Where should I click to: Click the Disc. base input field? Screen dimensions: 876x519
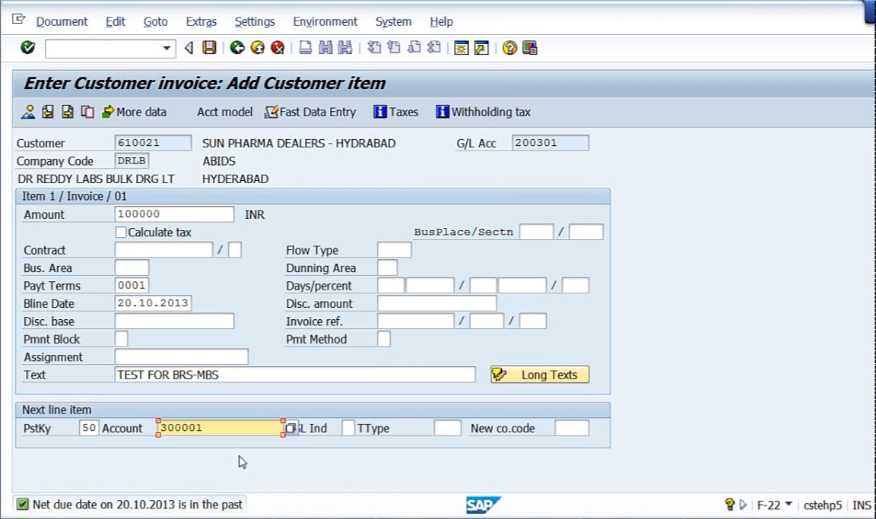[174, 321]
